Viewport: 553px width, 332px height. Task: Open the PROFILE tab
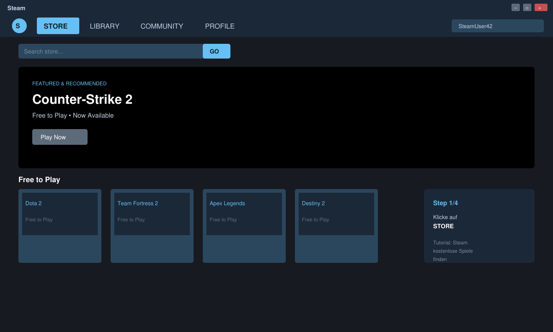220,26
